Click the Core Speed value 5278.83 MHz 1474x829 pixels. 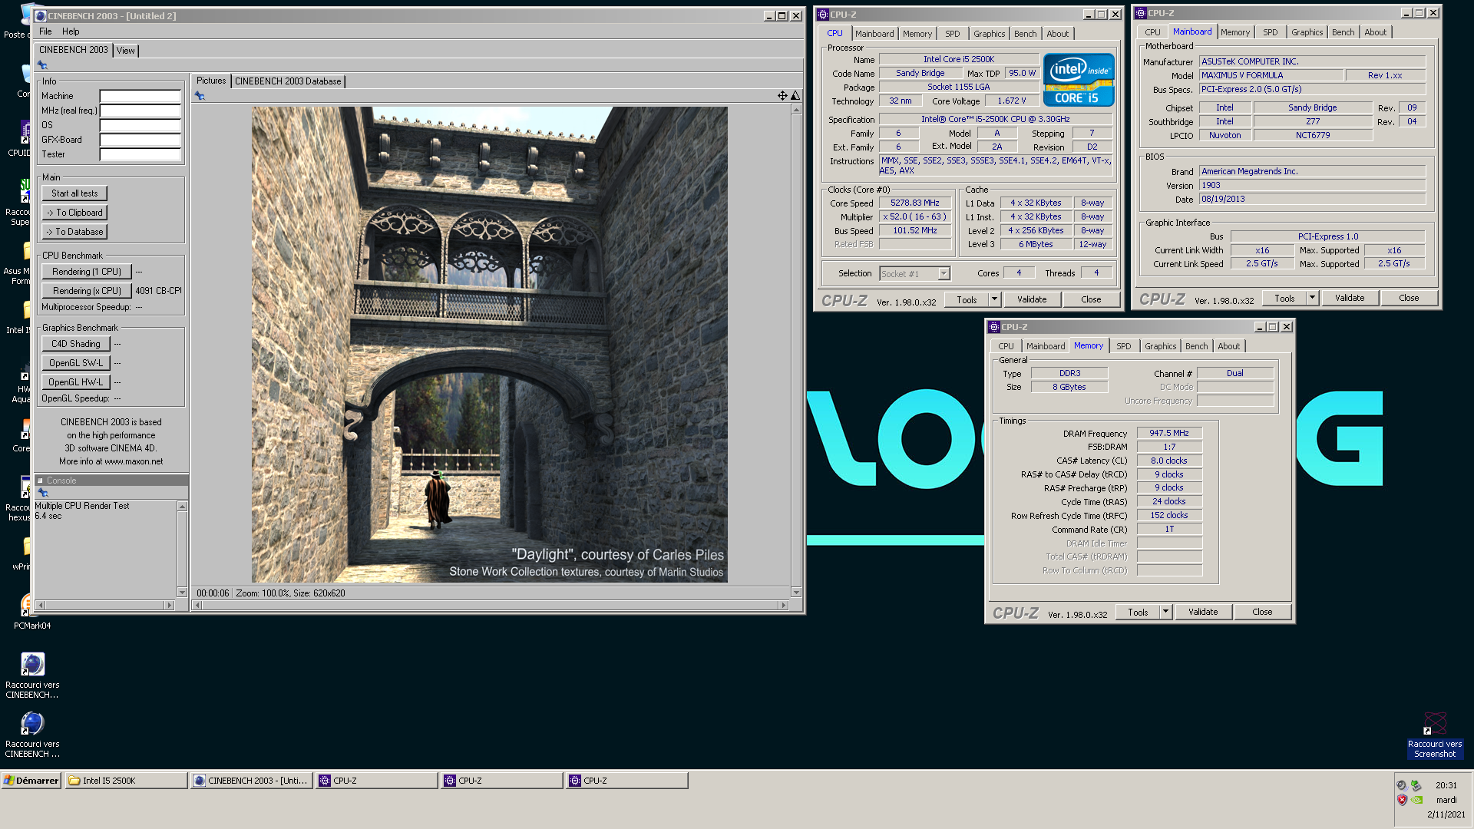914,203
